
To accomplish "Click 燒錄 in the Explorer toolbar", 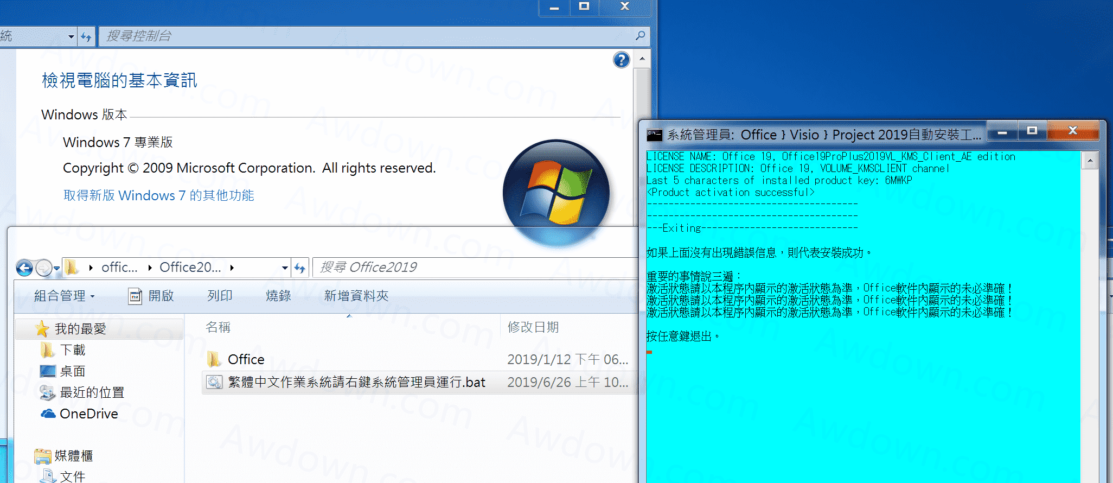I will [x=278, y=296].
